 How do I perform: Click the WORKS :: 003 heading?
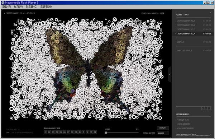182,15
